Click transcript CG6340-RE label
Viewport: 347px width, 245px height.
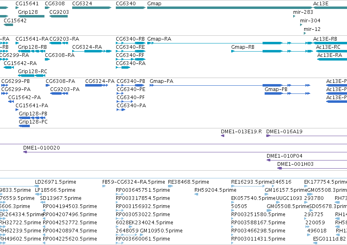(130, 47)
